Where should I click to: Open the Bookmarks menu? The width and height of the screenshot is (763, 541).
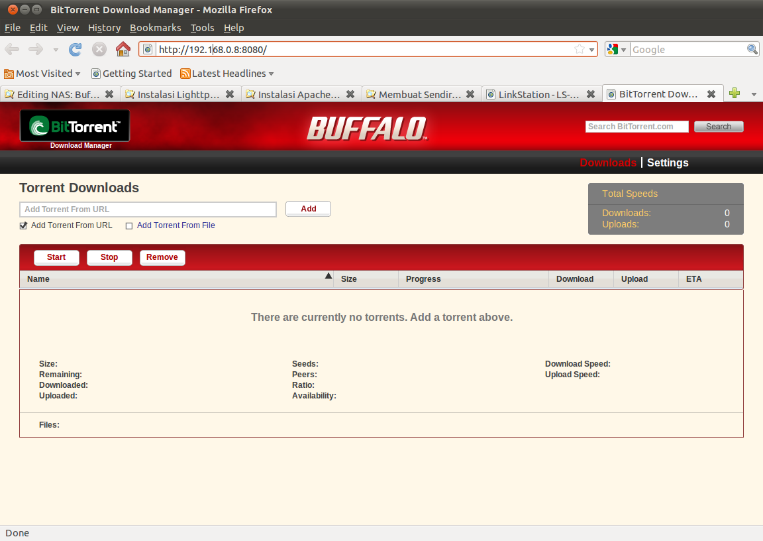155,28
